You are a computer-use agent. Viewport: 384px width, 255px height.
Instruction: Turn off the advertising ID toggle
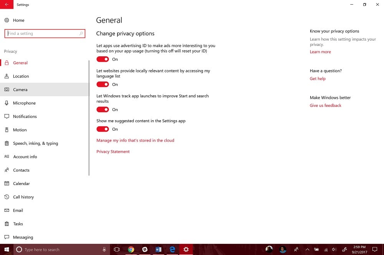pos(103,59)
